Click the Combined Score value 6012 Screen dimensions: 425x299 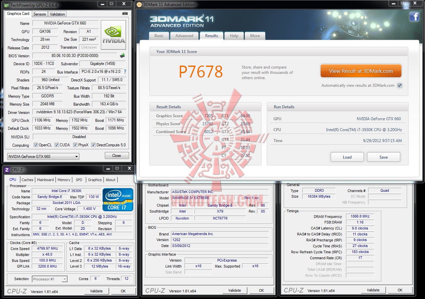209,132
